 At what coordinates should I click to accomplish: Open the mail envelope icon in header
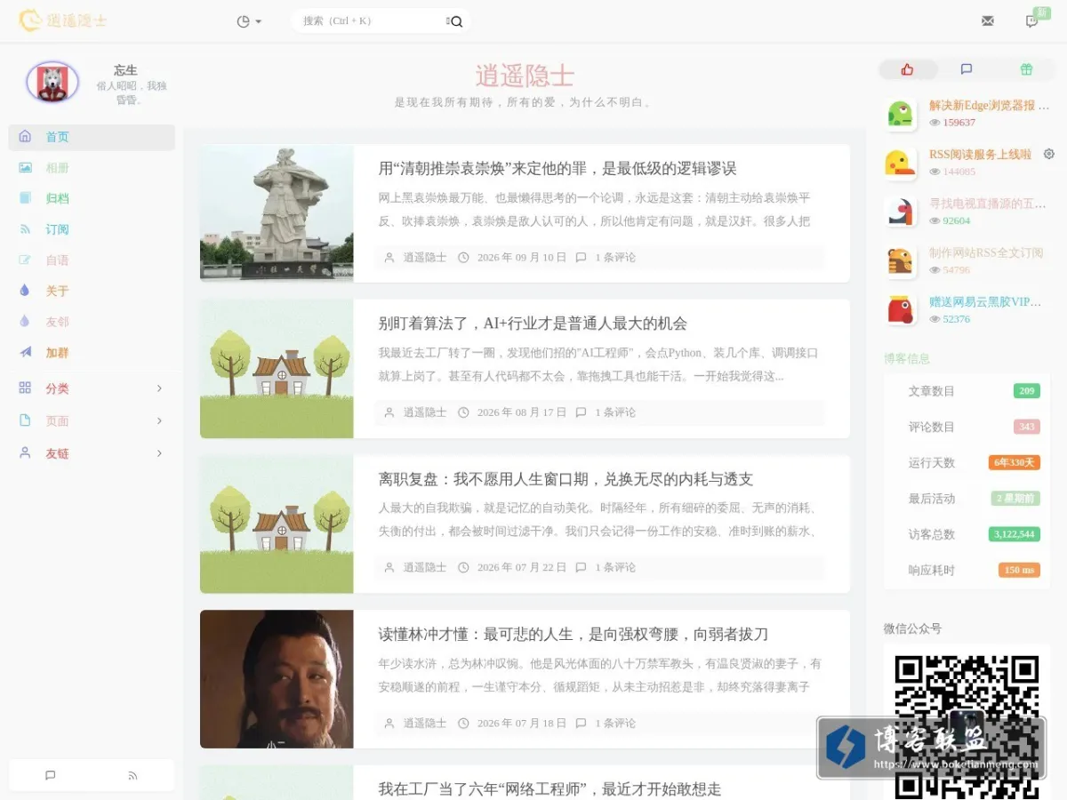coord(988,21)
